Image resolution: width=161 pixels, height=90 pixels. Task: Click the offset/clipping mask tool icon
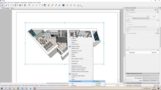click(29, 5)
